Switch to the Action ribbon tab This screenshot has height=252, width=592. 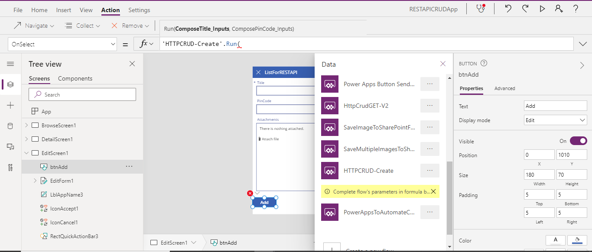point(110,10)
